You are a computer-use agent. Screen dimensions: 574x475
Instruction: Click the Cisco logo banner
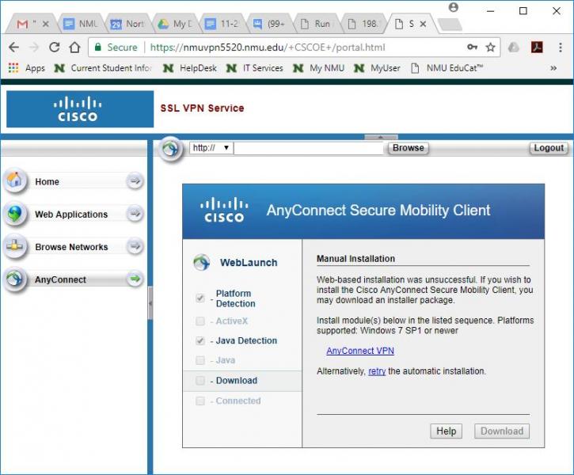tap(80, 109)
